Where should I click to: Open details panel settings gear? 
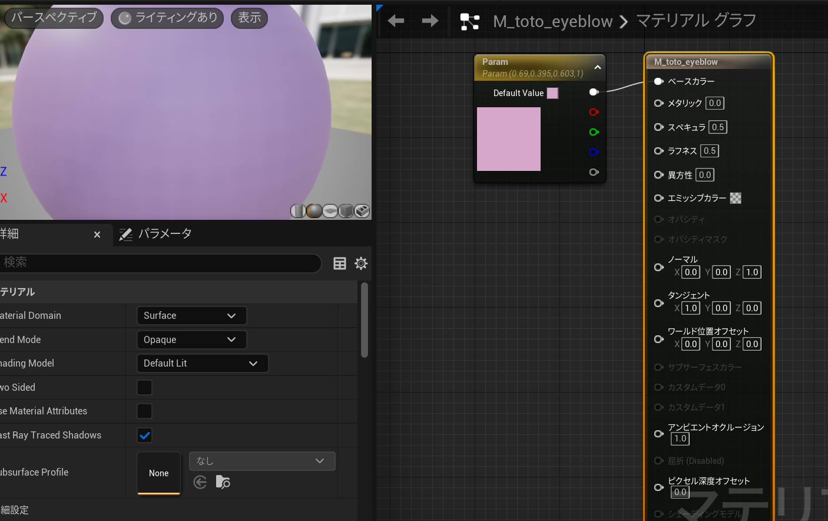361,263
